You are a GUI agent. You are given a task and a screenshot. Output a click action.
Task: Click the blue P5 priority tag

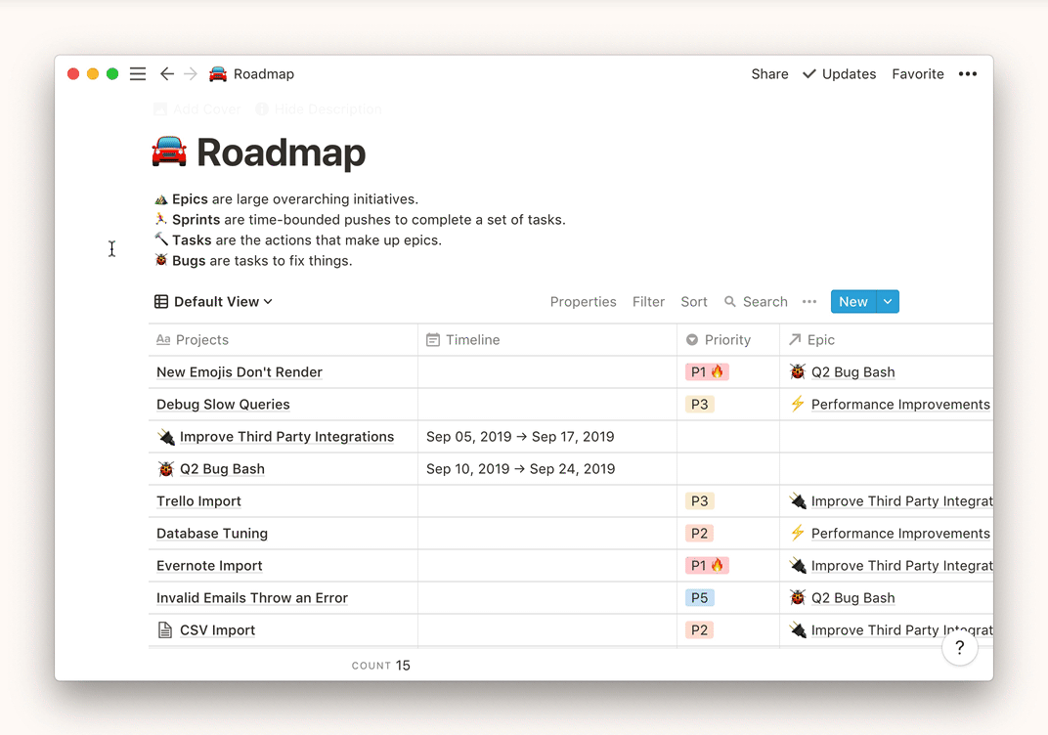pos(699,598)
